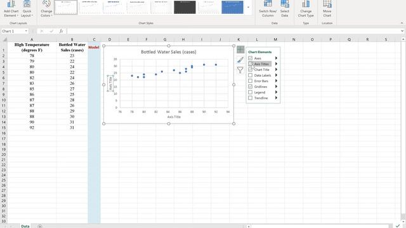Select the chart title text
Viewport: 406px width, 228px height.
tap(169, 52)
